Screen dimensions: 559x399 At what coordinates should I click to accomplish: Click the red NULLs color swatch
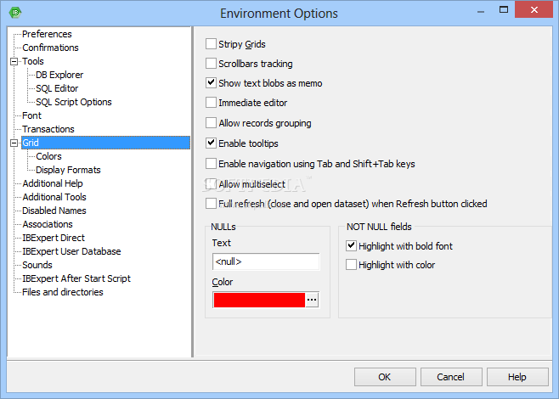tap(259, 300)
